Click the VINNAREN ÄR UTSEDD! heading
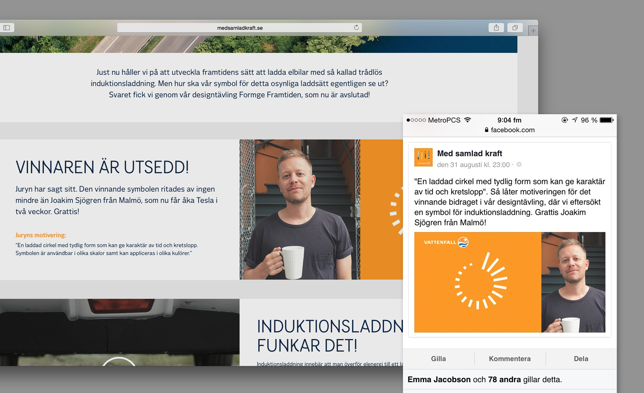This screenshot has width=644, height=393. click(102, 167)
